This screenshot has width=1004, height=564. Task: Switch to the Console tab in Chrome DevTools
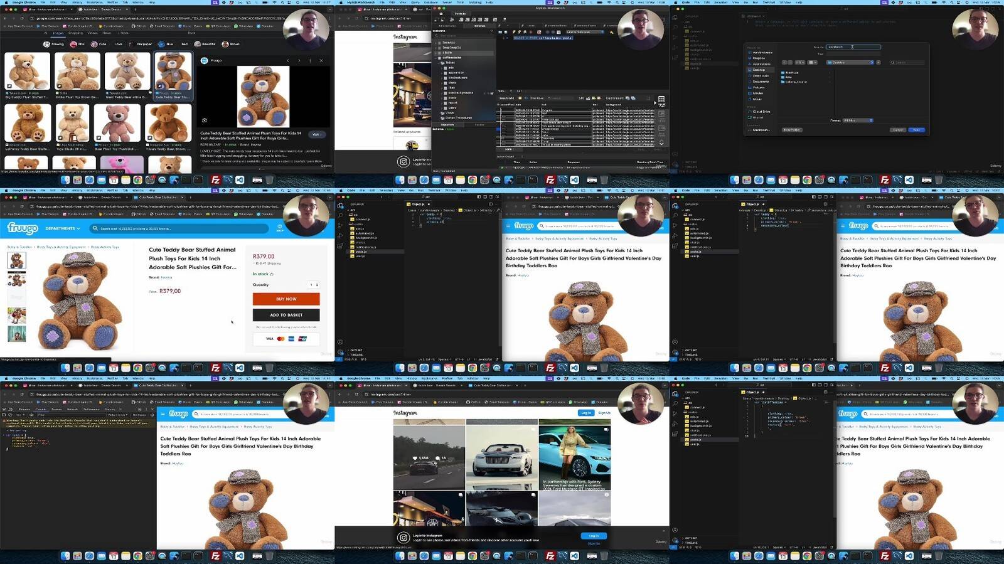41,409
